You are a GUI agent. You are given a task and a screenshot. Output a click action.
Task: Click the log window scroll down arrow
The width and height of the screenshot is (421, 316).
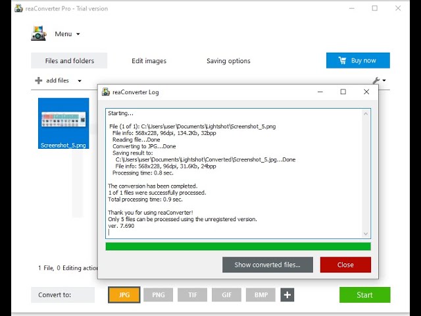coord(366,234)
